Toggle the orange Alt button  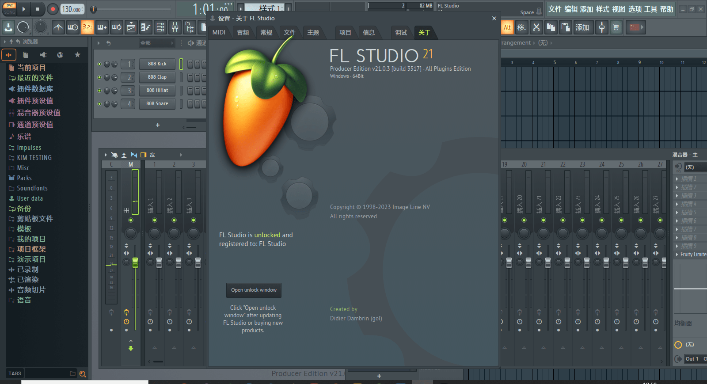[507, 27]
